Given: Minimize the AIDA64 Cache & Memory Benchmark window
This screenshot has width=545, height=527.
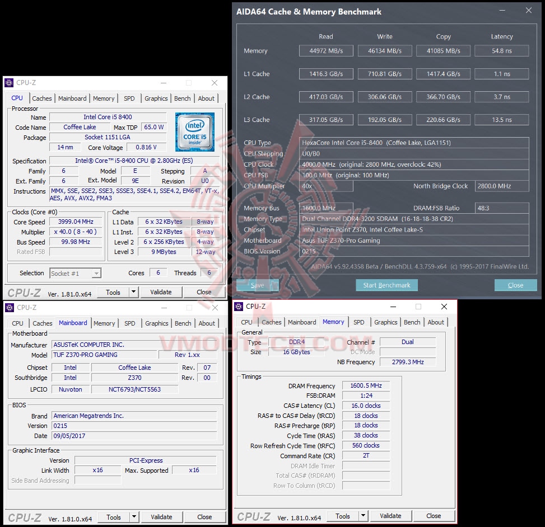Looking at the screenshot, I should pos(502,11).
